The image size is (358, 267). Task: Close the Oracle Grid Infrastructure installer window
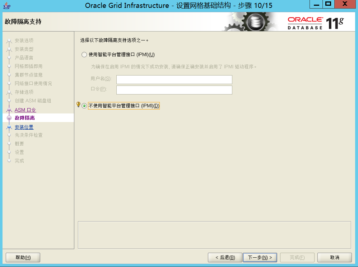click(x=345, y=4)
